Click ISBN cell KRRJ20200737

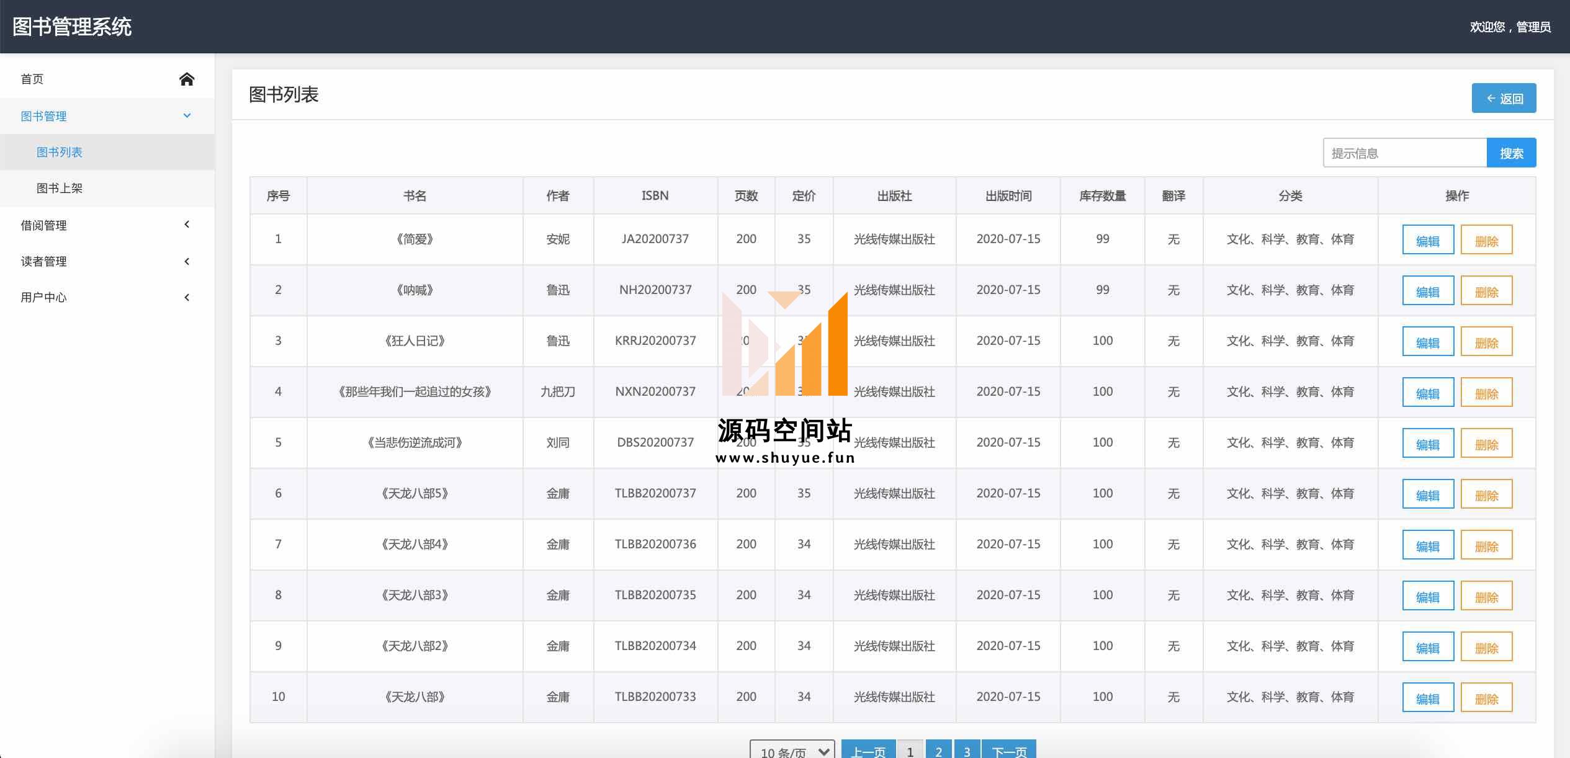(x=655, y=341)
